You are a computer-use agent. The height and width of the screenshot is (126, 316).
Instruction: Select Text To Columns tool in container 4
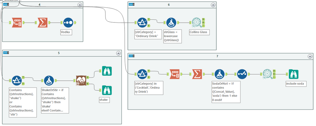coord(17,22)
